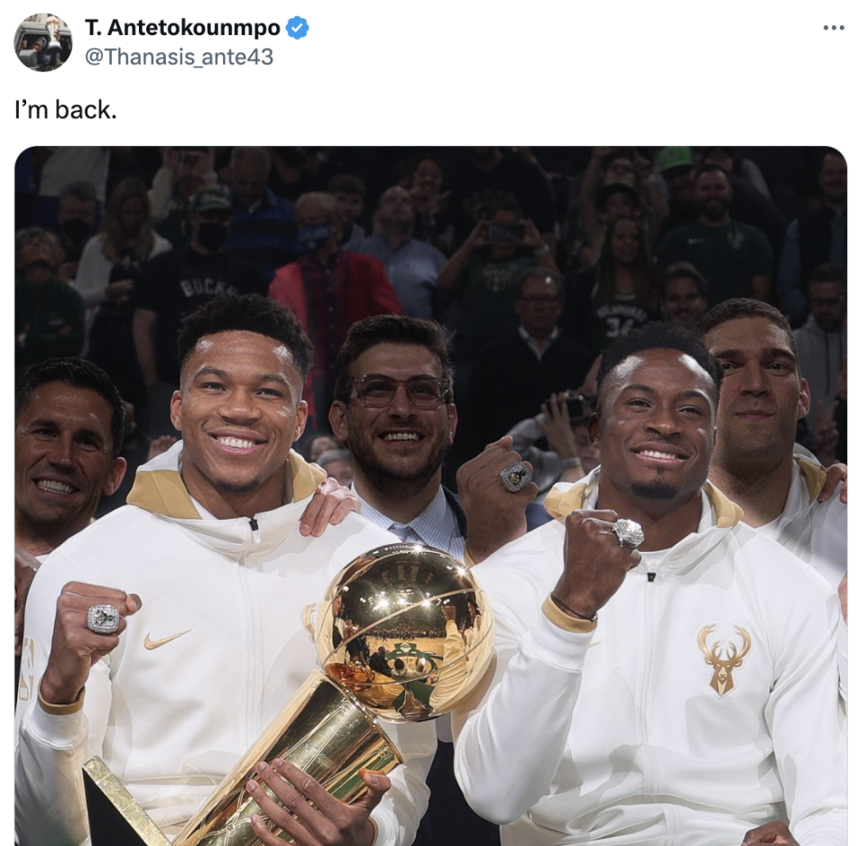Click the @Thanasis_ante43 handle
This screenshot has width=866, height=846.
coord(179,57)
